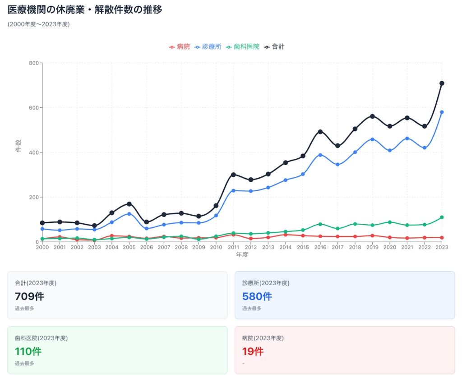The width and height of the screenshot is (462, 383).
Task: Click the 年度 x-axis title
Action: pos(242,255)
